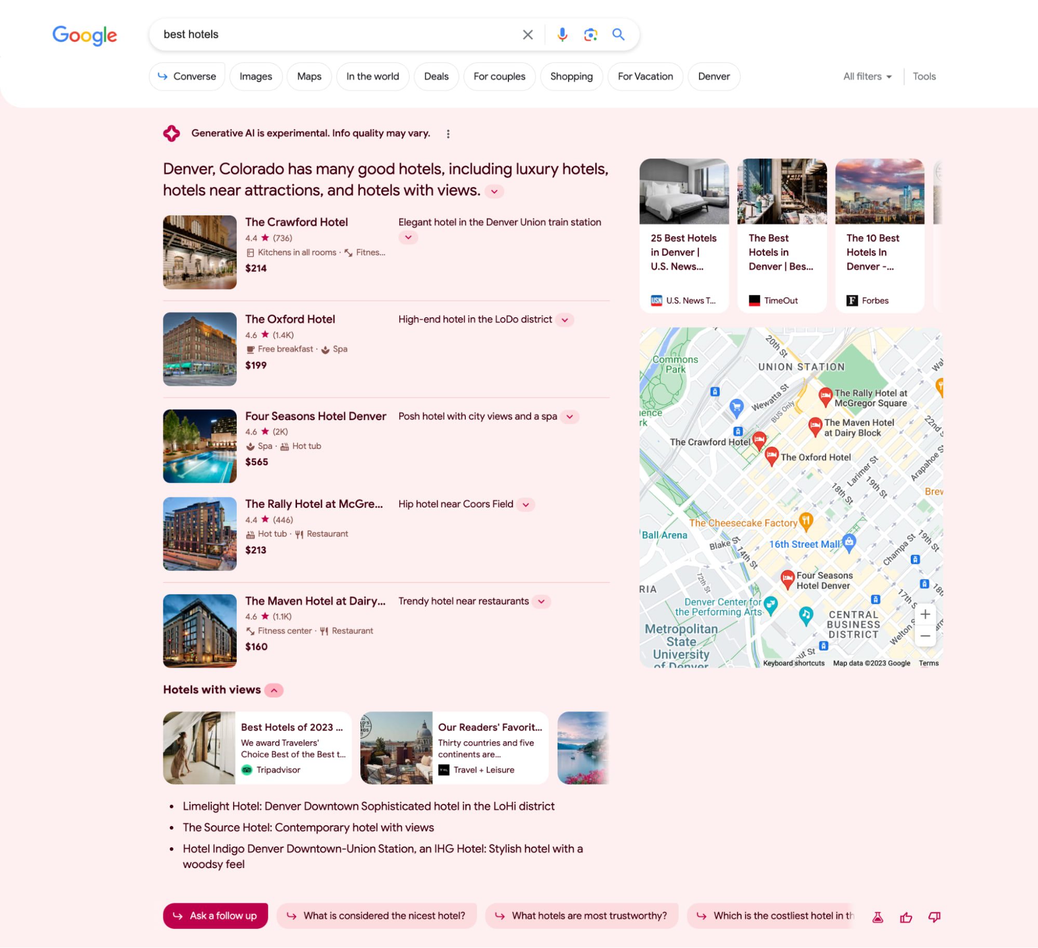Screen dimensions: 1038x948
Task: Select the Shopping chip
Action: [x=571, y=76]
